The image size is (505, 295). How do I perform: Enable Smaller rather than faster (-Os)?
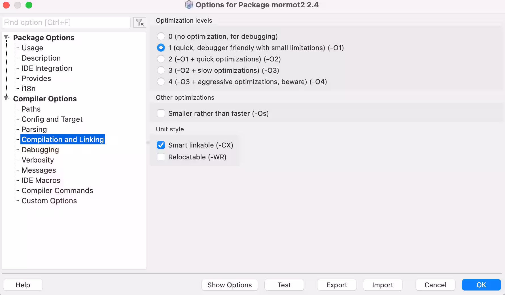(x=161, y=113)
